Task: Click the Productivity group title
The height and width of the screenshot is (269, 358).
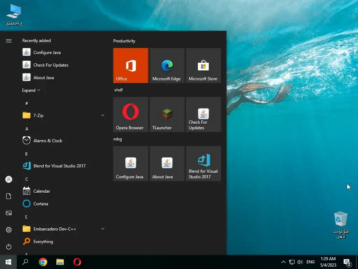Action: pyautogui.click(x=124, y=41)
